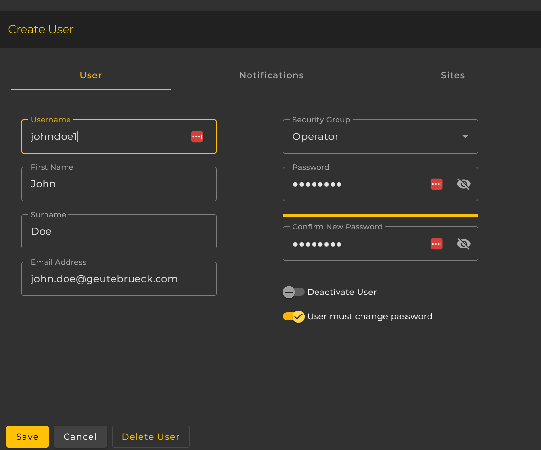
Task: Click the Email Address field
Action: coord(118,279)
